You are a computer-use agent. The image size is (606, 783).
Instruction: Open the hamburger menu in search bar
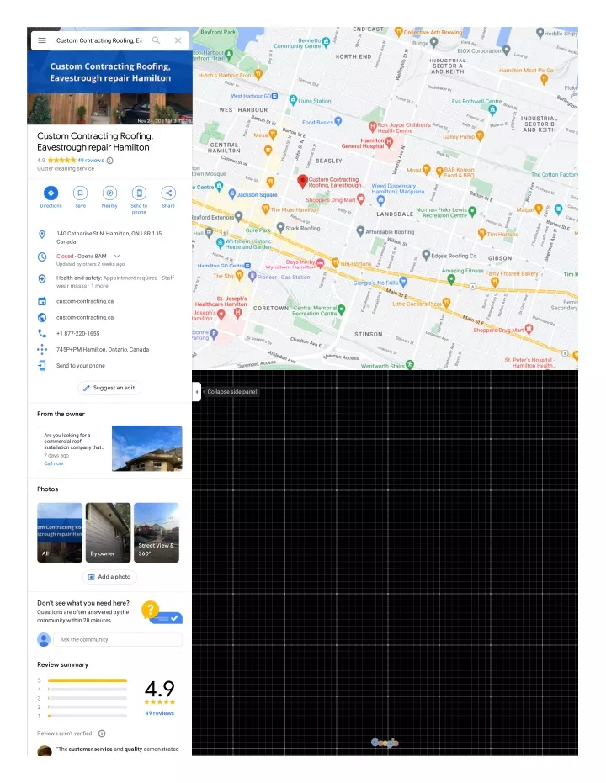pos(42,40)
